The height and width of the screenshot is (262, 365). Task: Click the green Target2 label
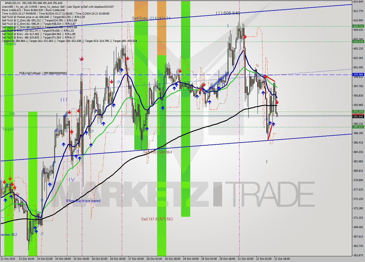pyautogui.click(x=10, y=44)
